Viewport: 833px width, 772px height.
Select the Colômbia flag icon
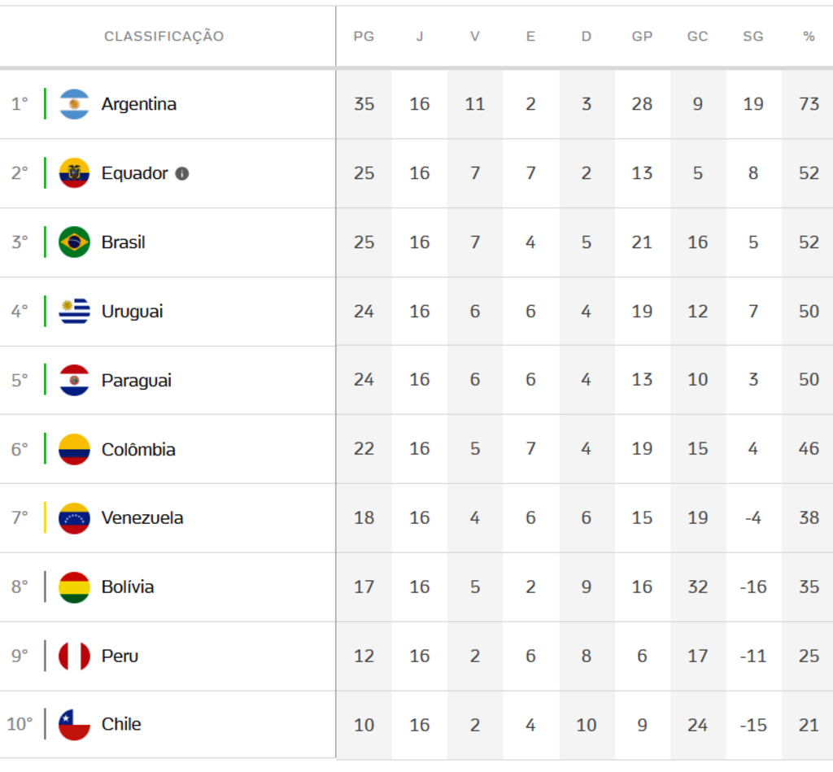pos(74,450)
